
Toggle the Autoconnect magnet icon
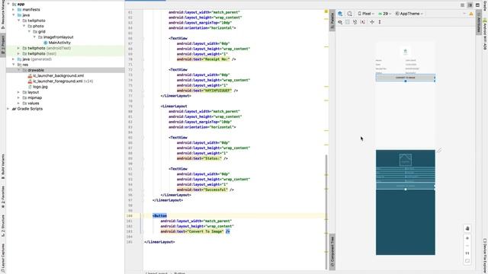coord(348,22)
